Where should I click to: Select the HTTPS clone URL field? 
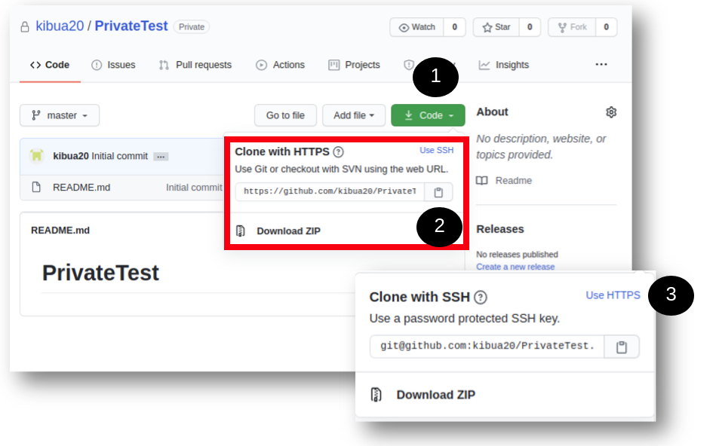(330, 191)
